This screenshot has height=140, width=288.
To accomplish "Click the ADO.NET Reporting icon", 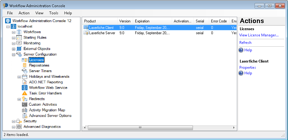I will coord(25,82).
